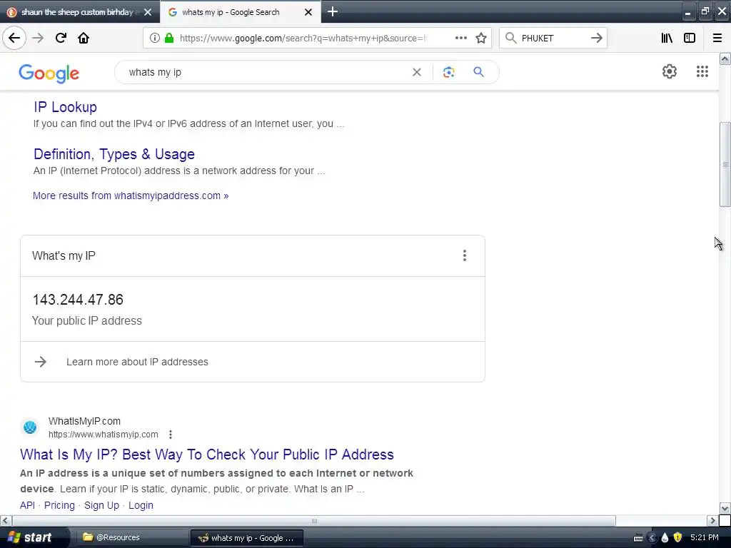Screen dimensions: 731x548
Task: Click the horizontal scroll left arrow
Action: tap(6, 520)
